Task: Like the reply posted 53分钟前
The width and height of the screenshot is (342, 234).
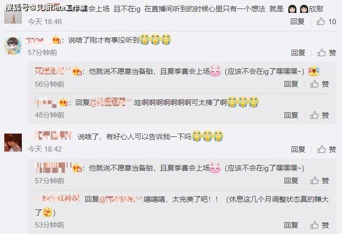Action: pos(320,225)
